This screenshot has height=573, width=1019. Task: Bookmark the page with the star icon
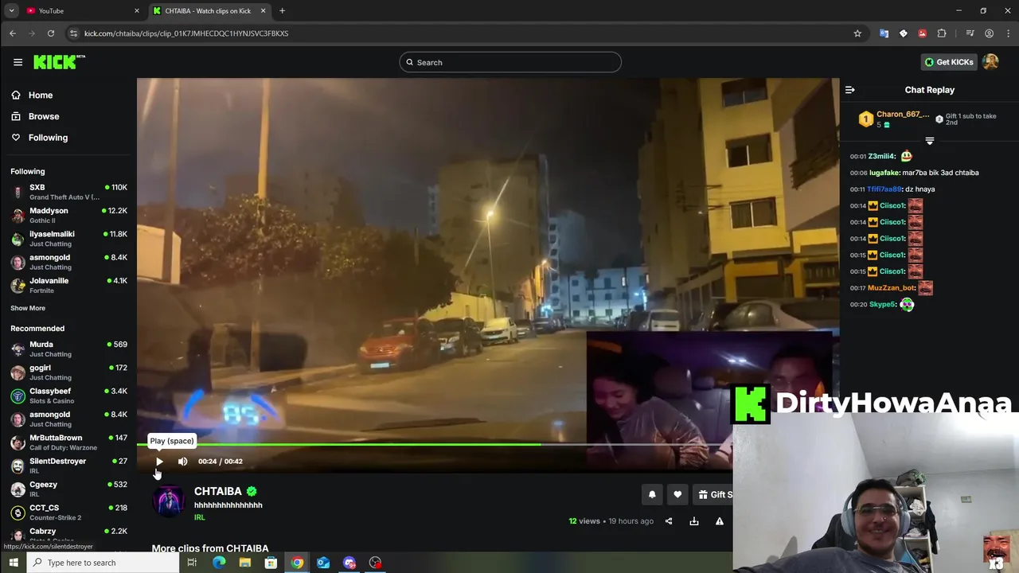tap(857, 33)
